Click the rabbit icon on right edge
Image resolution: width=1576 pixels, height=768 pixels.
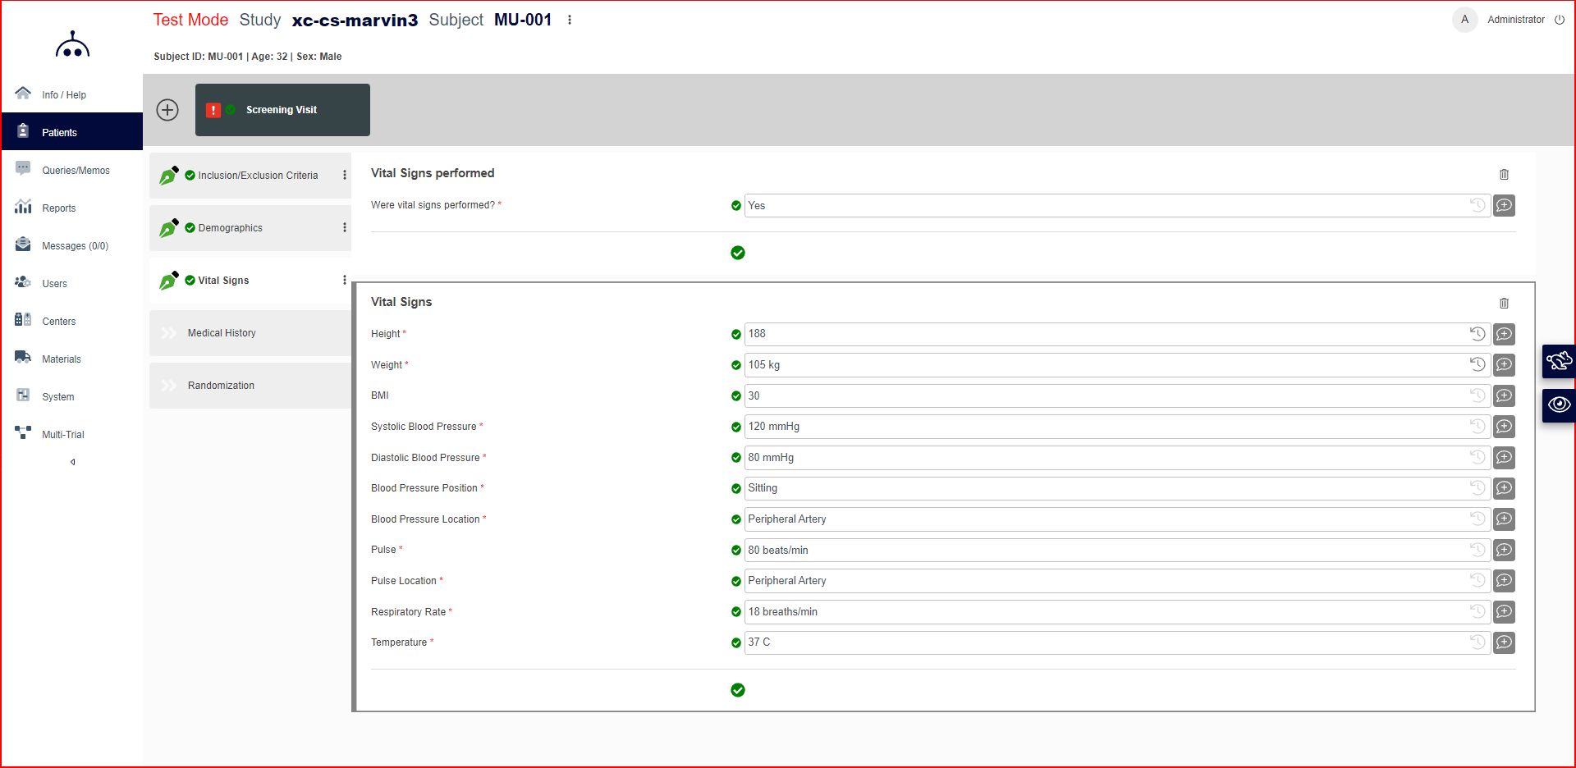(x=1560, y=361)
